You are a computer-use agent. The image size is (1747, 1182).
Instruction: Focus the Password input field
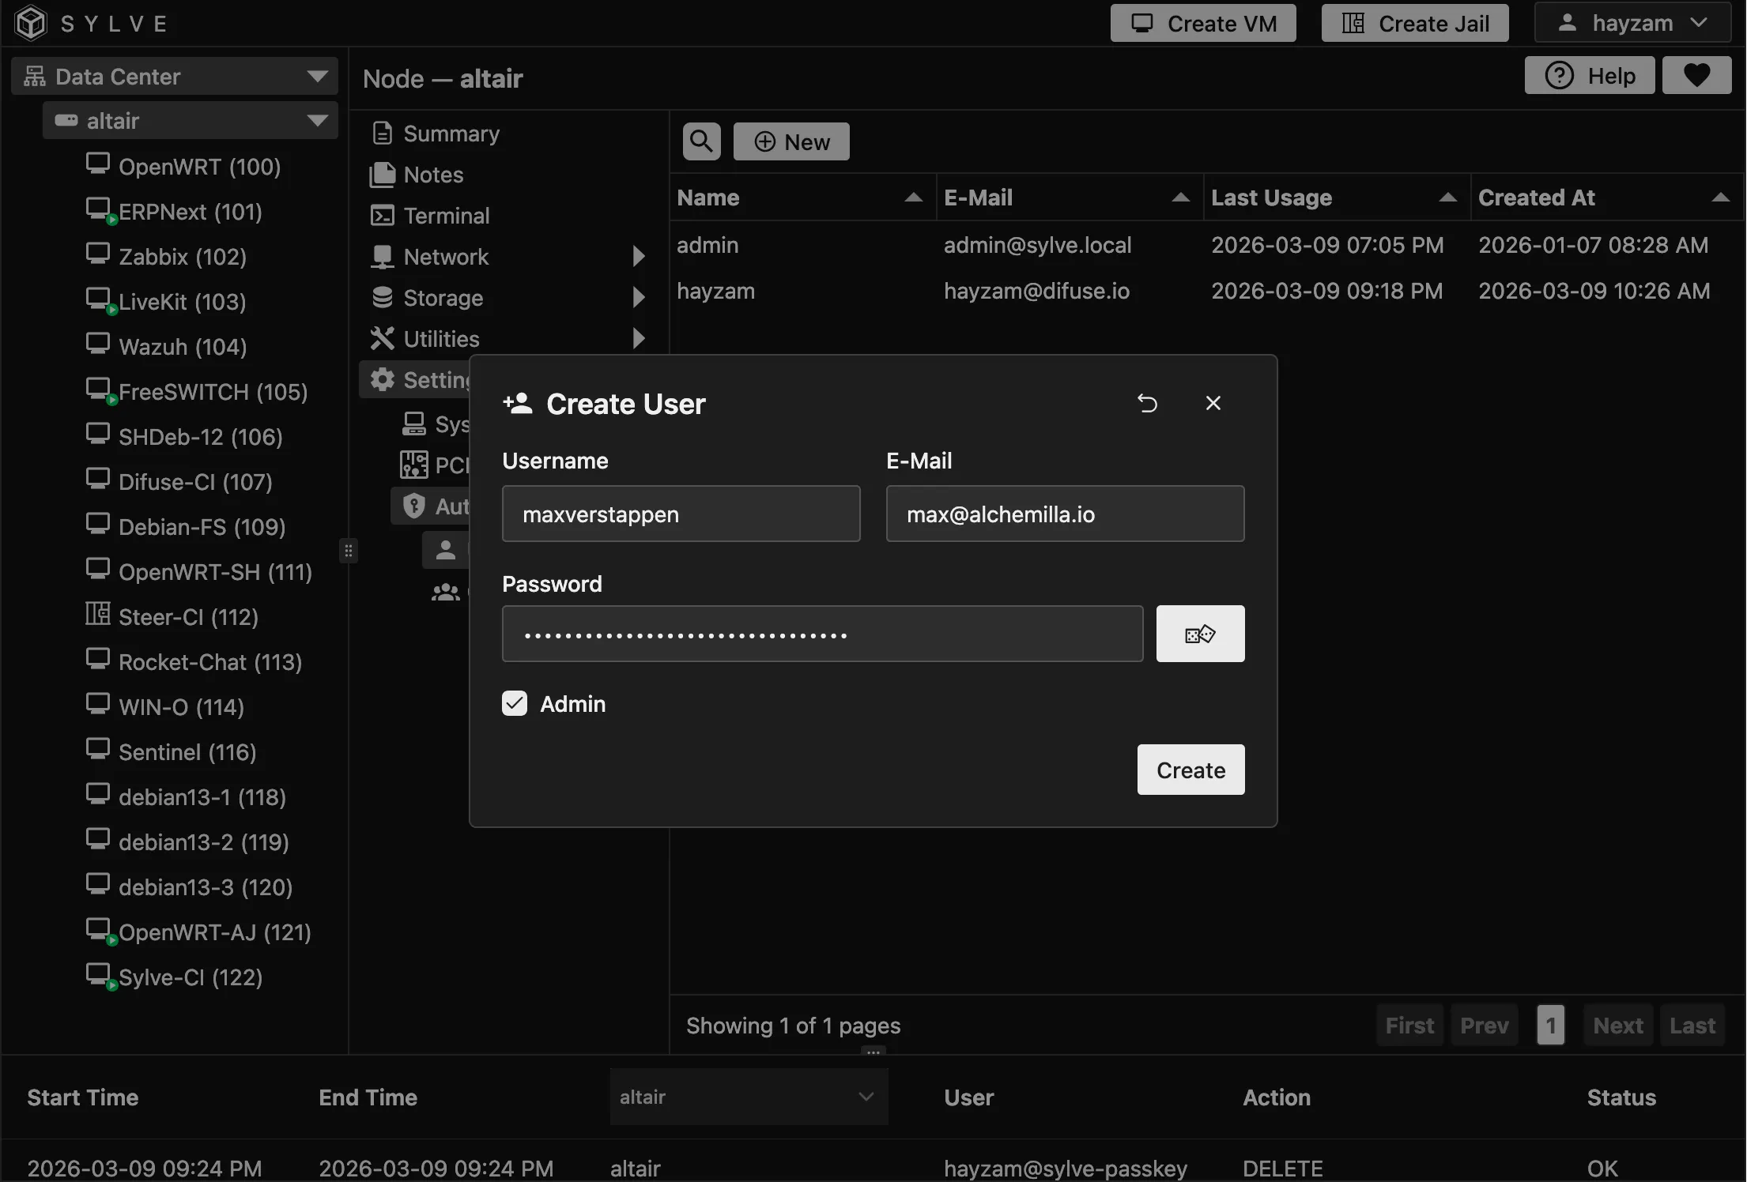pos(822,634)
